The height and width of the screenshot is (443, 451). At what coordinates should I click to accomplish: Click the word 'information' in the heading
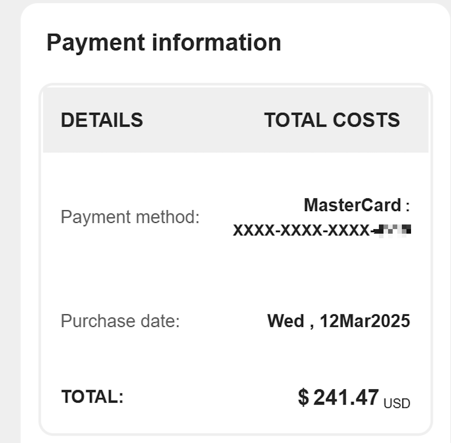coord(216,43)
